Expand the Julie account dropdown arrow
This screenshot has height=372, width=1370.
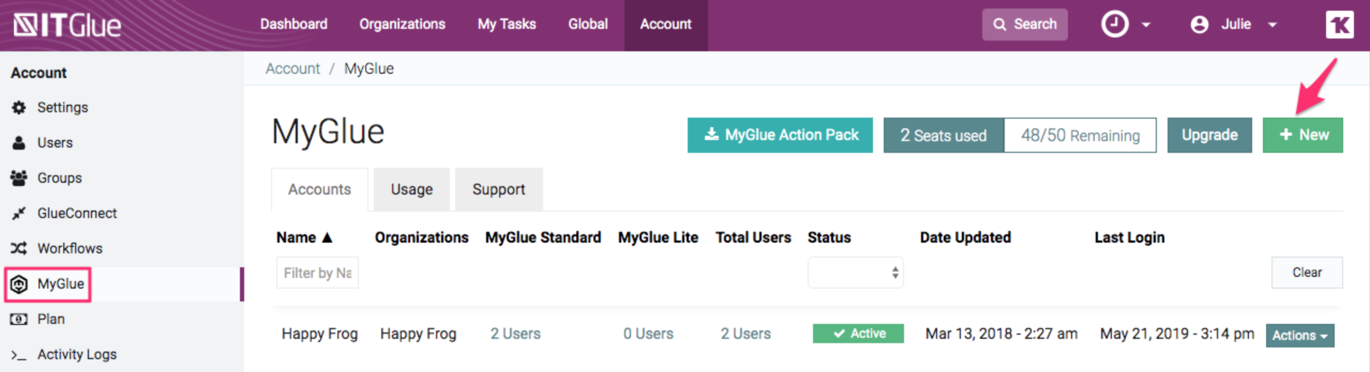pyautogui.click(x=1273, y=25)
